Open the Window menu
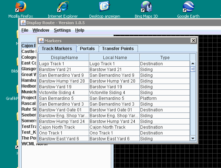This screenshot has width=221, height=168. (41, 30)
